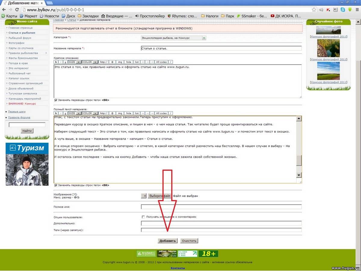Click the green download arrow extension icon

[350, 10]
